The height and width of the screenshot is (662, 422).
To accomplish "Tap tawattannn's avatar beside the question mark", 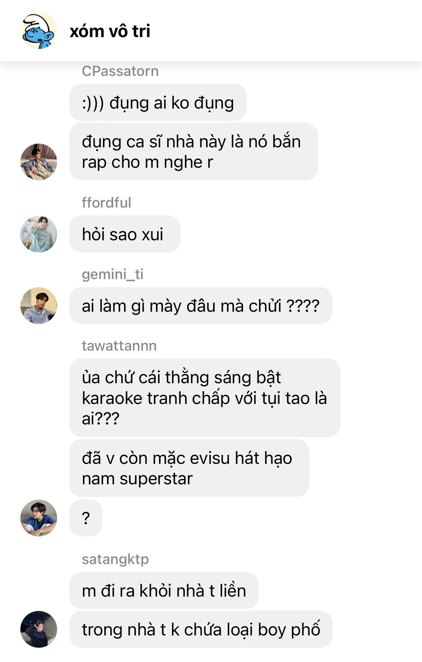I will [x=39, y=518].
